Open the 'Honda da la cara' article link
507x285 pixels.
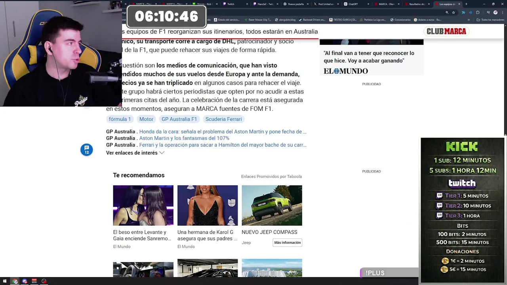click(223, 131)
